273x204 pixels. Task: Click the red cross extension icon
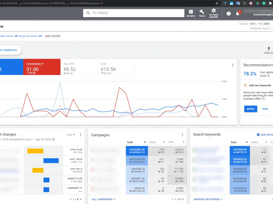251,3
